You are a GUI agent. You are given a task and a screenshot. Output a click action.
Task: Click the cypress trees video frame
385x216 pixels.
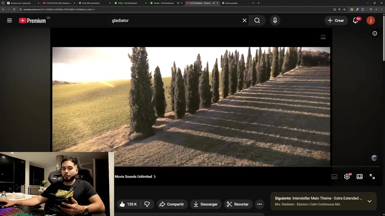pos(191,106)
